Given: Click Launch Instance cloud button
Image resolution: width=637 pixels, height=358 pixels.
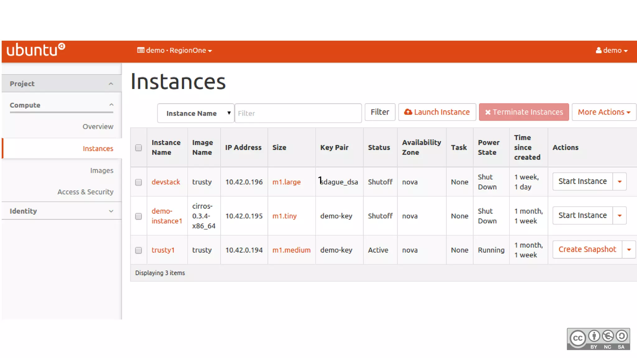Looking at the screenshot, I should click(437, 112).
